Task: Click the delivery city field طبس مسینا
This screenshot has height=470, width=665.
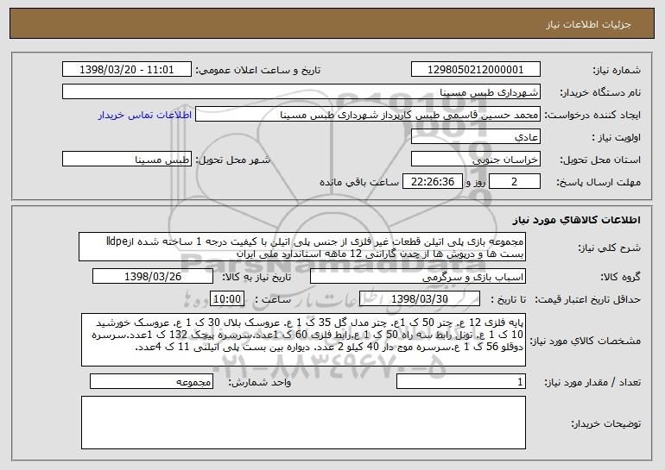Action: pos(127,160)
